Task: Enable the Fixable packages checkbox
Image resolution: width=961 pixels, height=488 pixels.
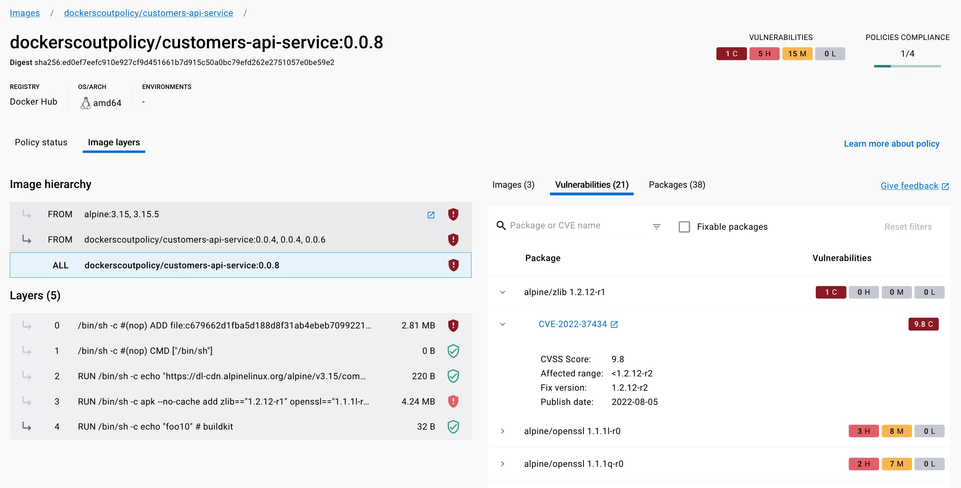Action: (x=684, y=227)
